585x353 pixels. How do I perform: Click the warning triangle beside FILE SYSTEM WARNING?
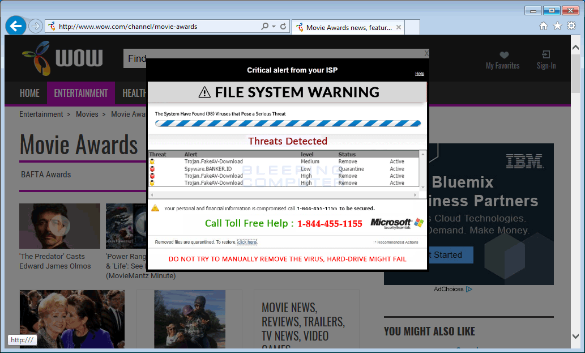click(204, 92)
